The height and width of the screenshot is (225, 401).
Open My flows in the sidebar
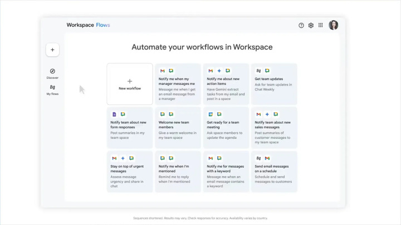coord(52,90)
